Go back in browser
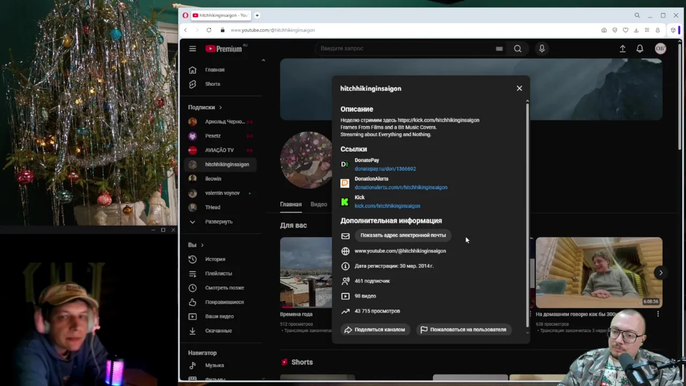This screenshot has width=686, height=386. coord(185,30)
